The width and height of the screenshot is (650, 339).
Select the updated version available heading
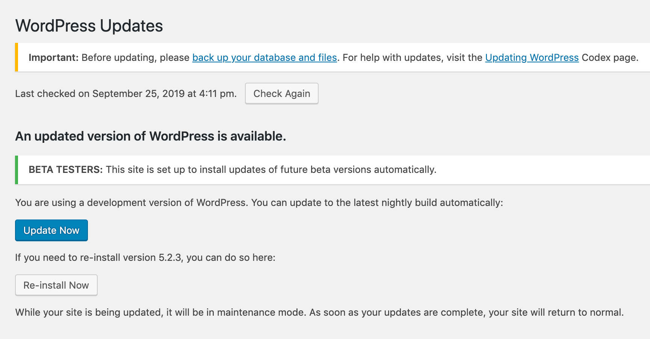(150, 136)
